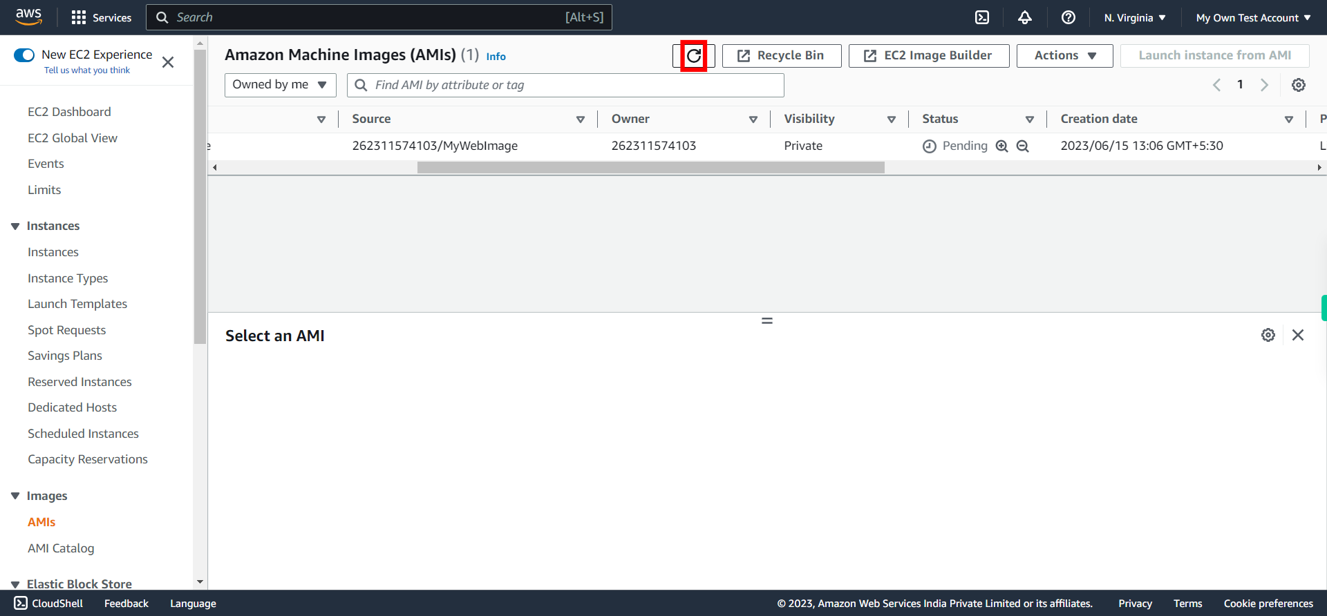Open AMI Catalog page
The height and width of the screenshot is (616, 1327).
pyautogui.click(x=61, y=548)
